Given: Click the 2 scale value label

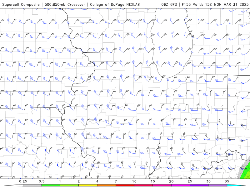Looking at the screenshot, I should click(x=79, y=181).
